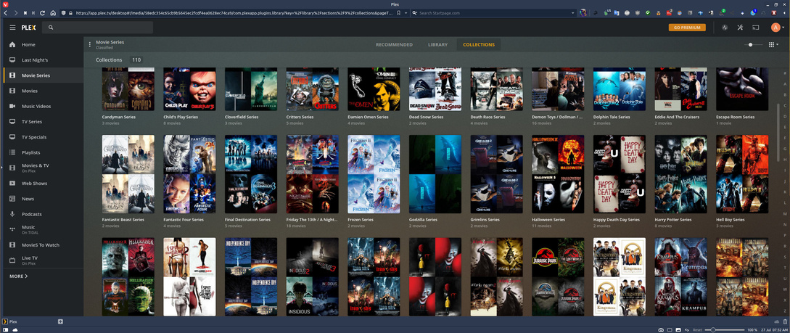790x333 pixels.
Task: Open the Child's Play Series link
Action: tap(184, 117)
